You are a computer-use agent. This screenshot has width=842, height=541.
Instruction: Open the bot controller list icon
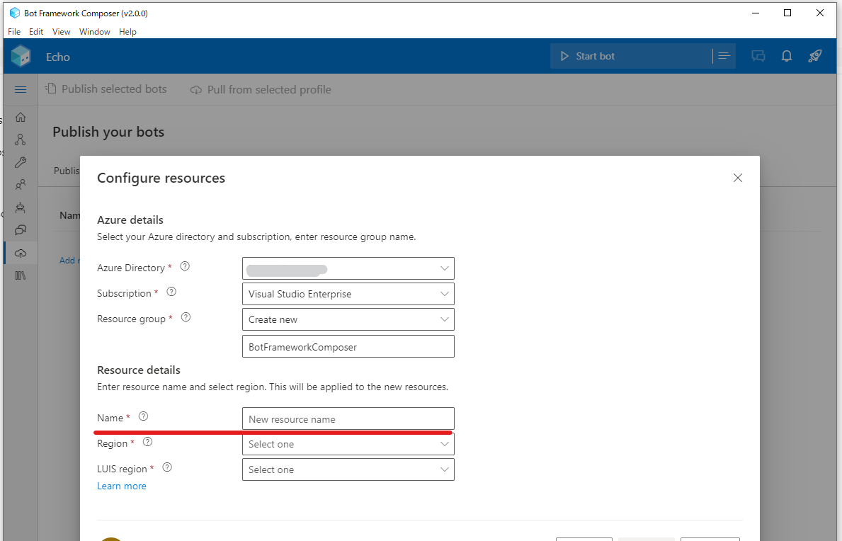click(x=724, y=56)
